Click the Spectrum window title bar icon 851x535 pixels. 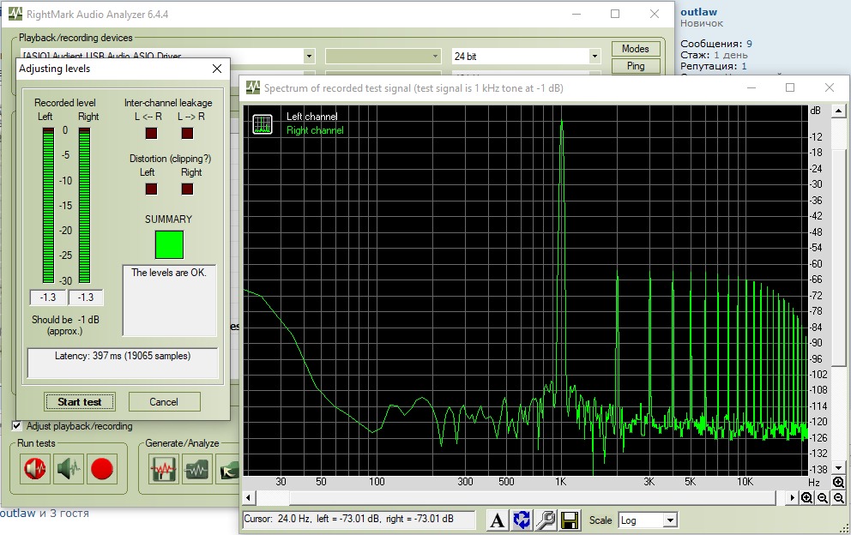253,87
